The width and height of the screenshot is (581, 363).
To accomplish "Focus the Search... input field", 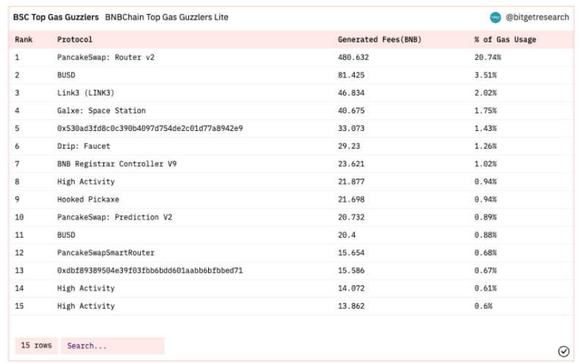I will 113,346.
